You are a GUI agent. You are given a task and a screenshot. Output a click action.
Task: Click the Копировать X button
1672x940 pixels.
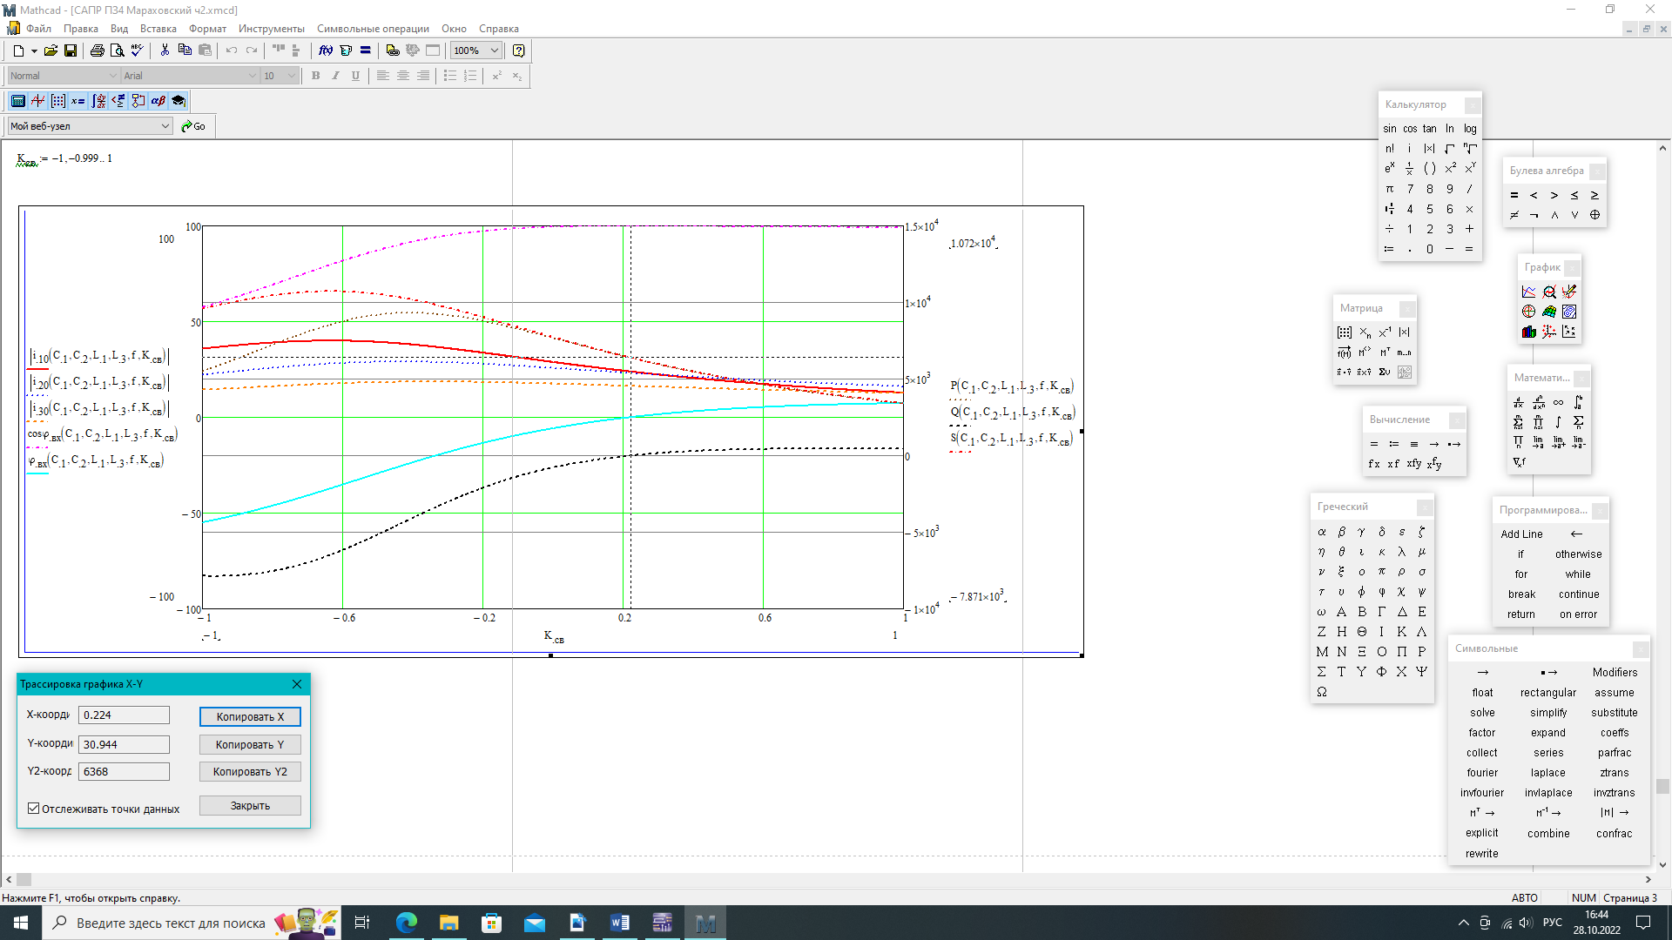[x=250, y=716]
